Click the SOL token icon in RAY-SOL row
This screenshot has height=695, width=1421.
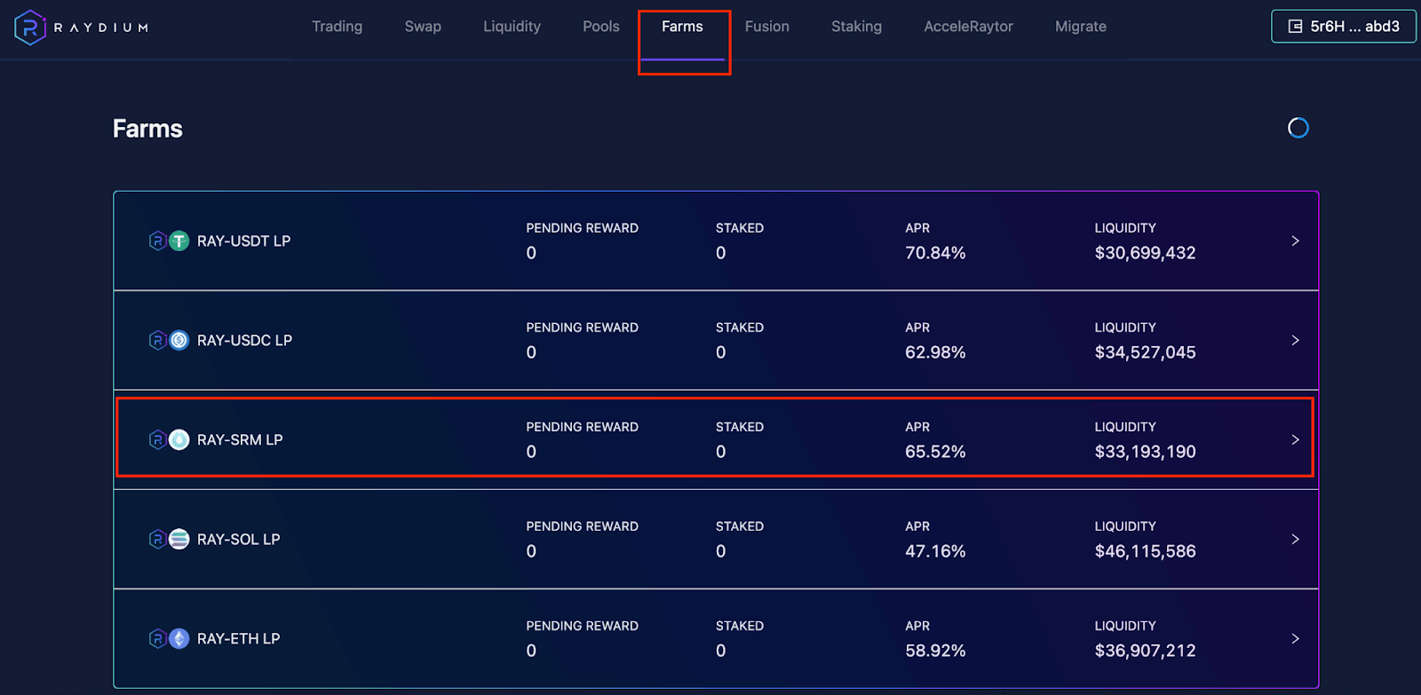(179, 539)
